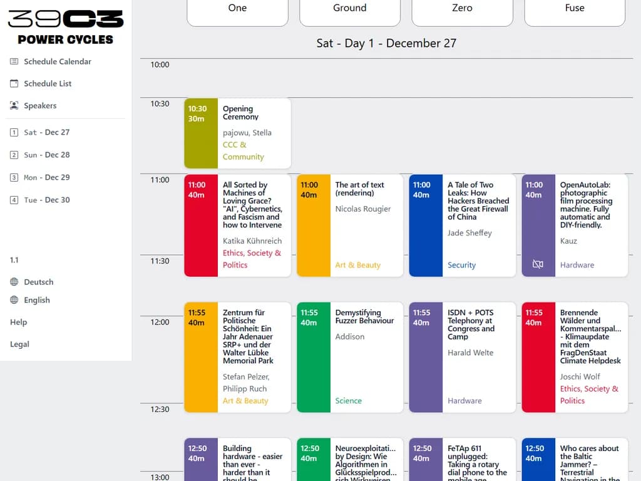Click the Opening Ceremony olive time block
This screenshot has height=481, width=641.
pyautogui.click(x=201, y=133)
